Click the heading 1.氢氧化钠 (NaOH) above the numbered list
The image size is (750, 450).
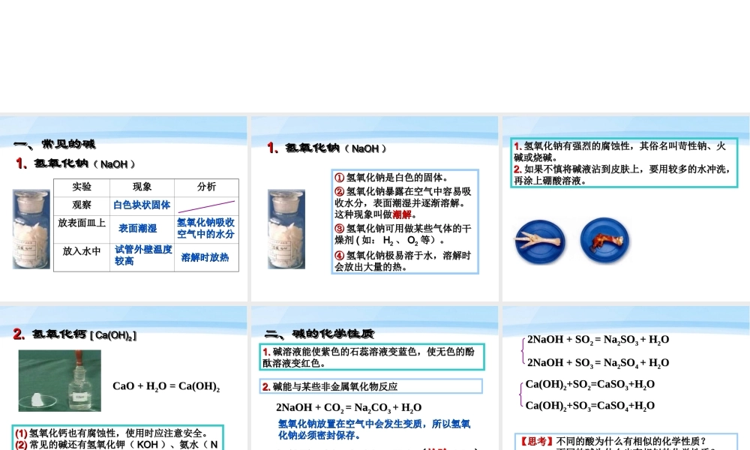coord(327,148)
